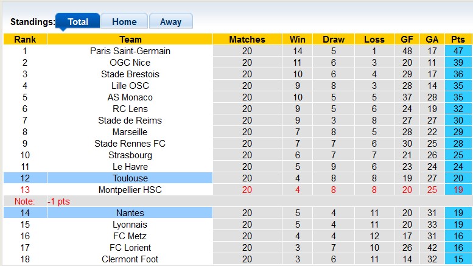Select the highlighted Toulouse row
The width and height of the screenshot is (473, 266).
[130, 178]
